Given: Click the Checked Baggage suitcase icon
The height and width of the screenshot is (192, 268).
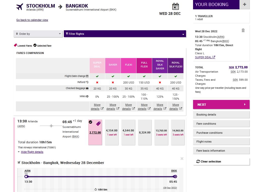Looking at the screenshot, I should 87,88.
